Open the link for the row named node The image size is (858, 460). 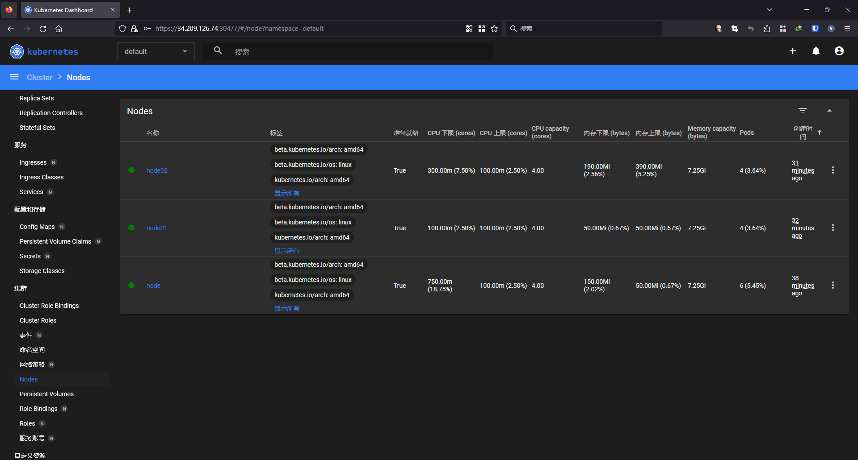coord(153,286)
